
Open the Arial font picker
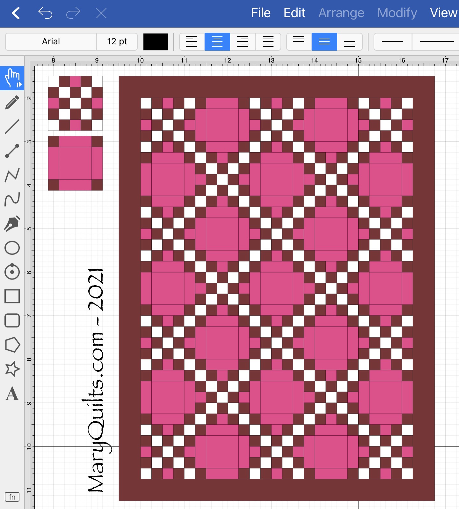(51, 42)
